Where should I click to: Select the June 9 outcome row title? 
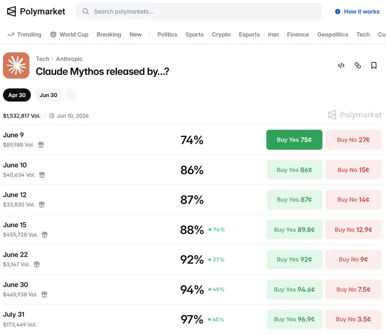(x=13, y=135)
